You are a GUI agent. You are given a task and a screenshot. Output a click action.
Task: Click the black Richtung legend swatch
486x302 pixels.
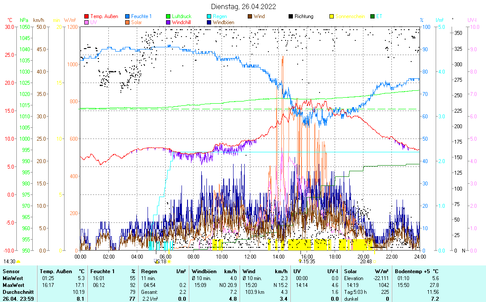(291, 16)
